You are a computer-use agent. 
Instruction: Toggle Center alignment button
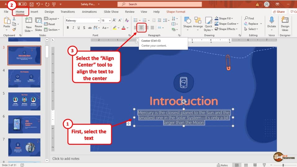click(141, 28)
